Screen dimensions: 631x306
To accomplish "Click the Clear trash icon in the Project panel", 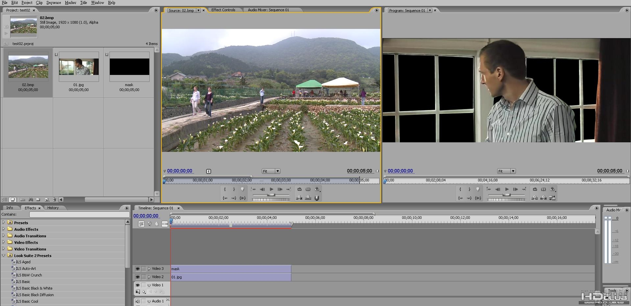I will pyautogui.click(x=54, y=200).
